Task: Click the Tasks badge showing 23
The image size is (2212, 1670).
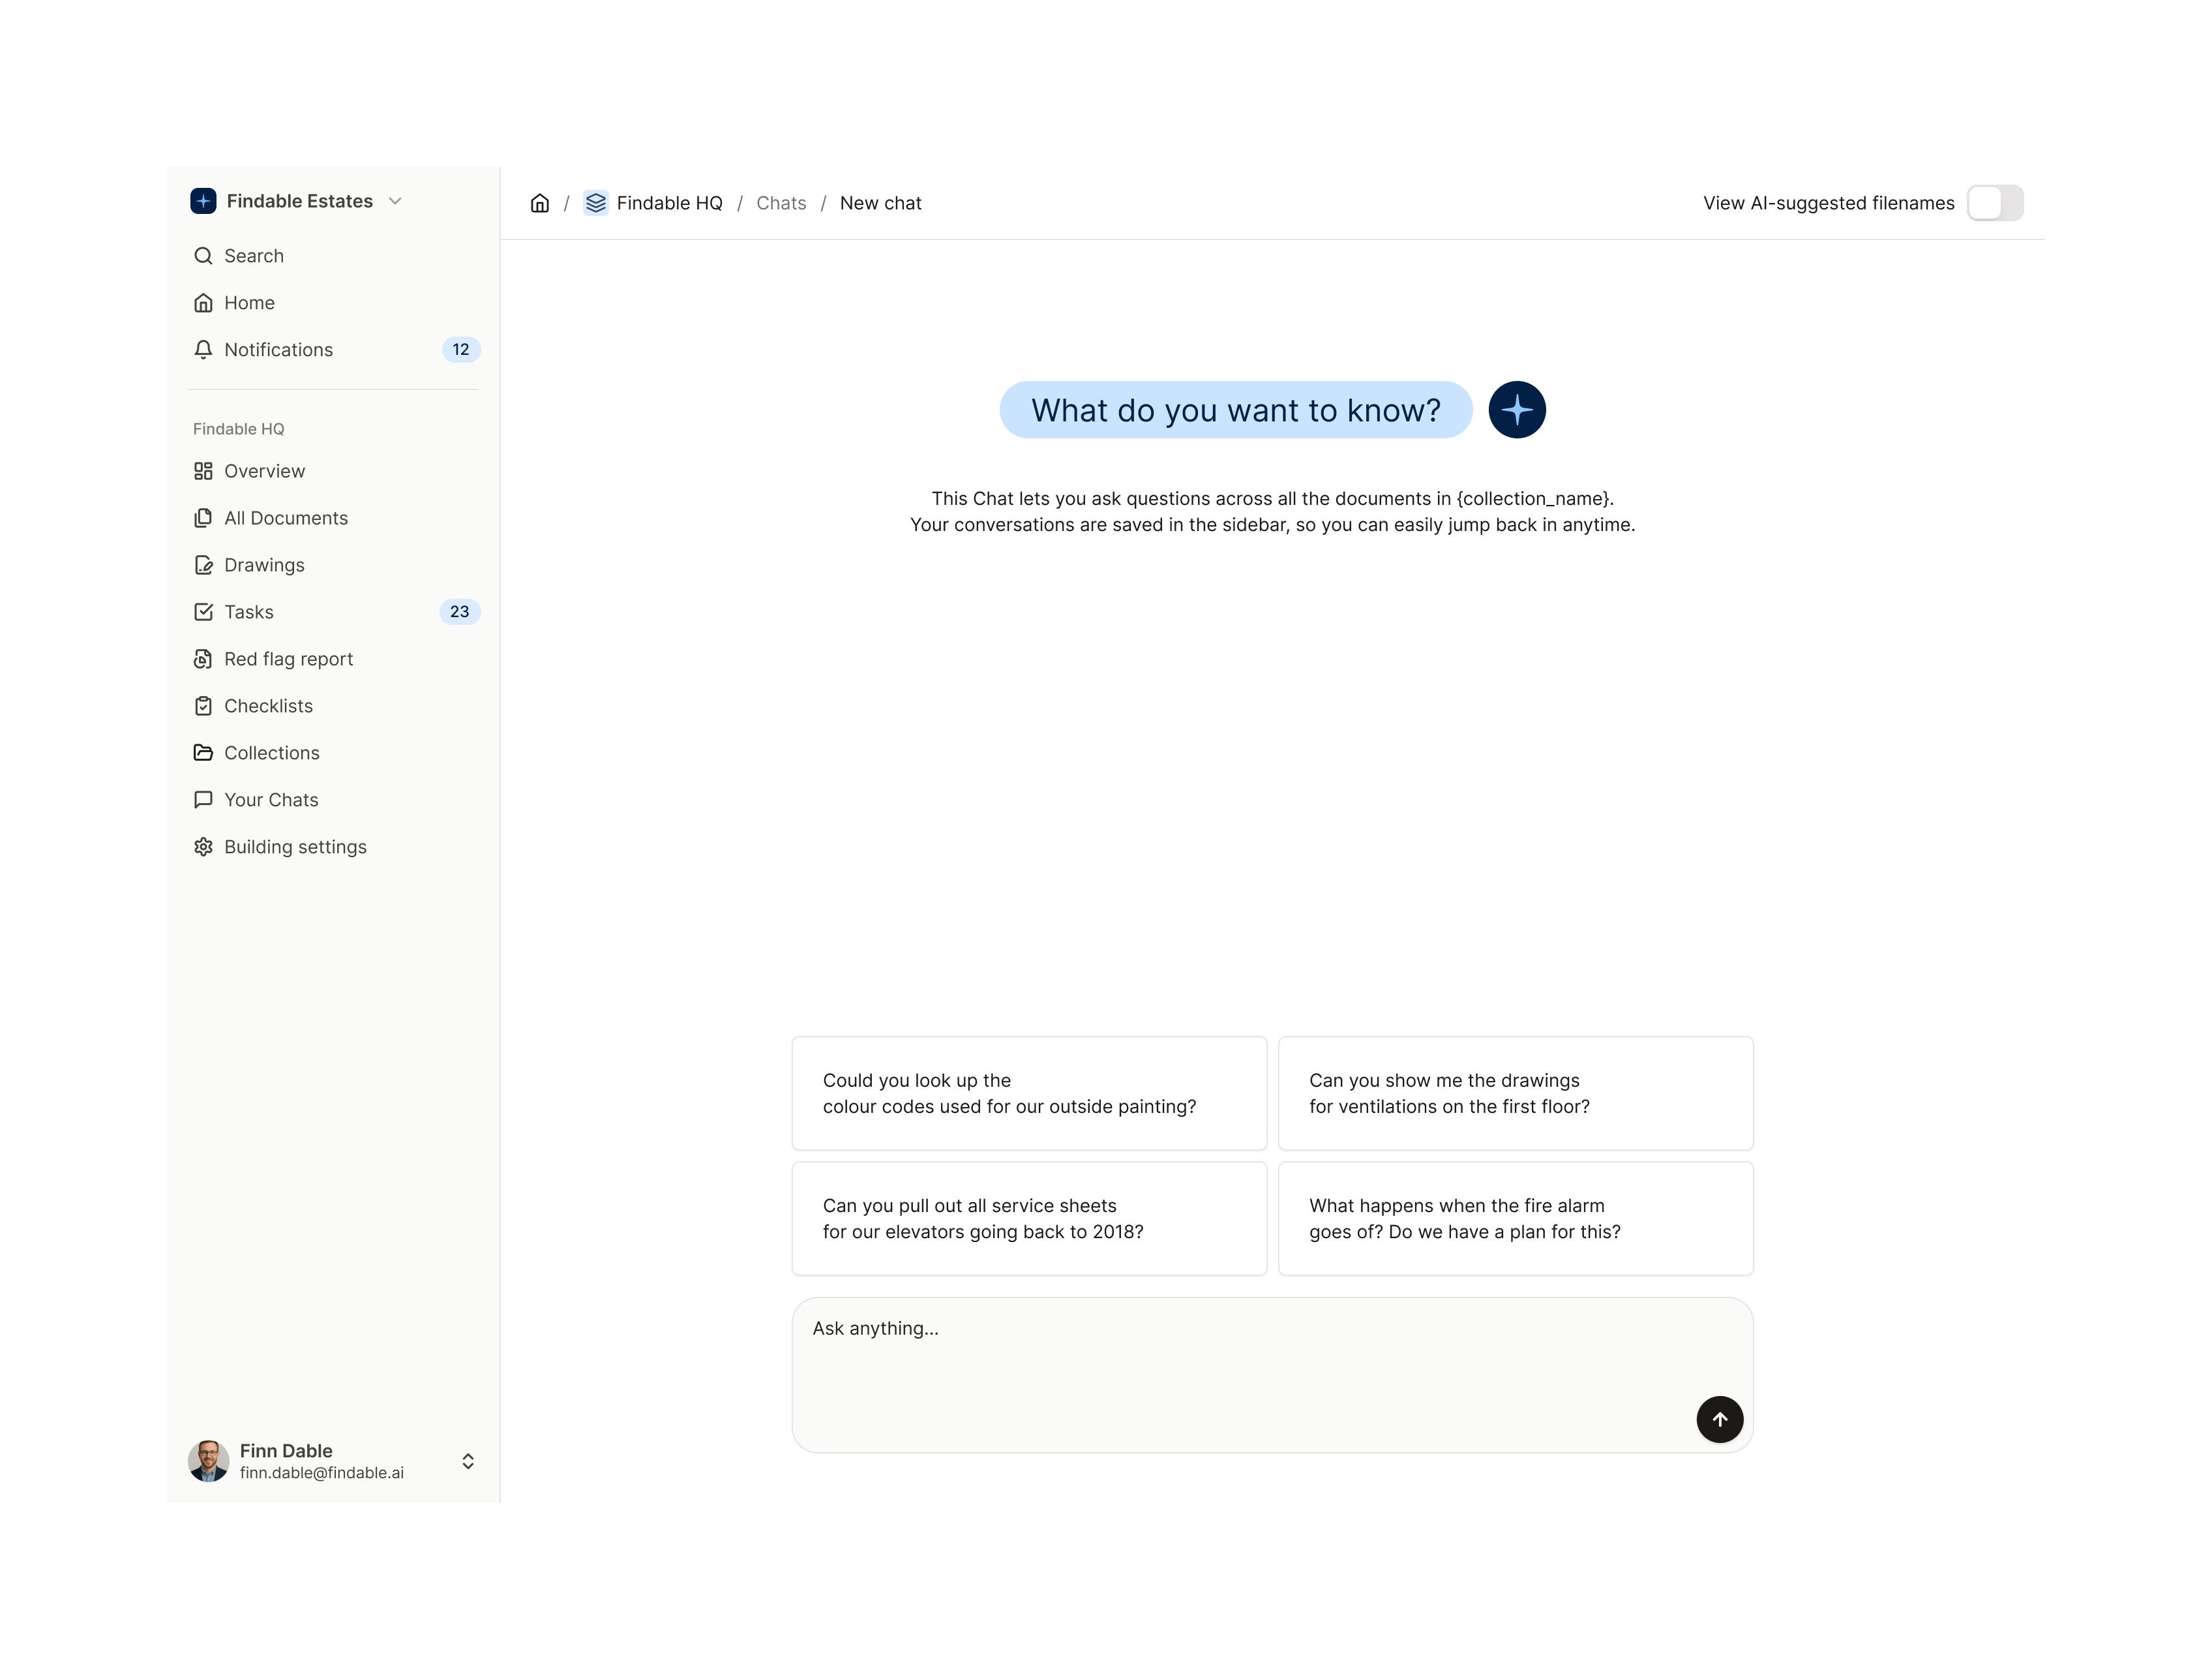Action: point(460,613)
